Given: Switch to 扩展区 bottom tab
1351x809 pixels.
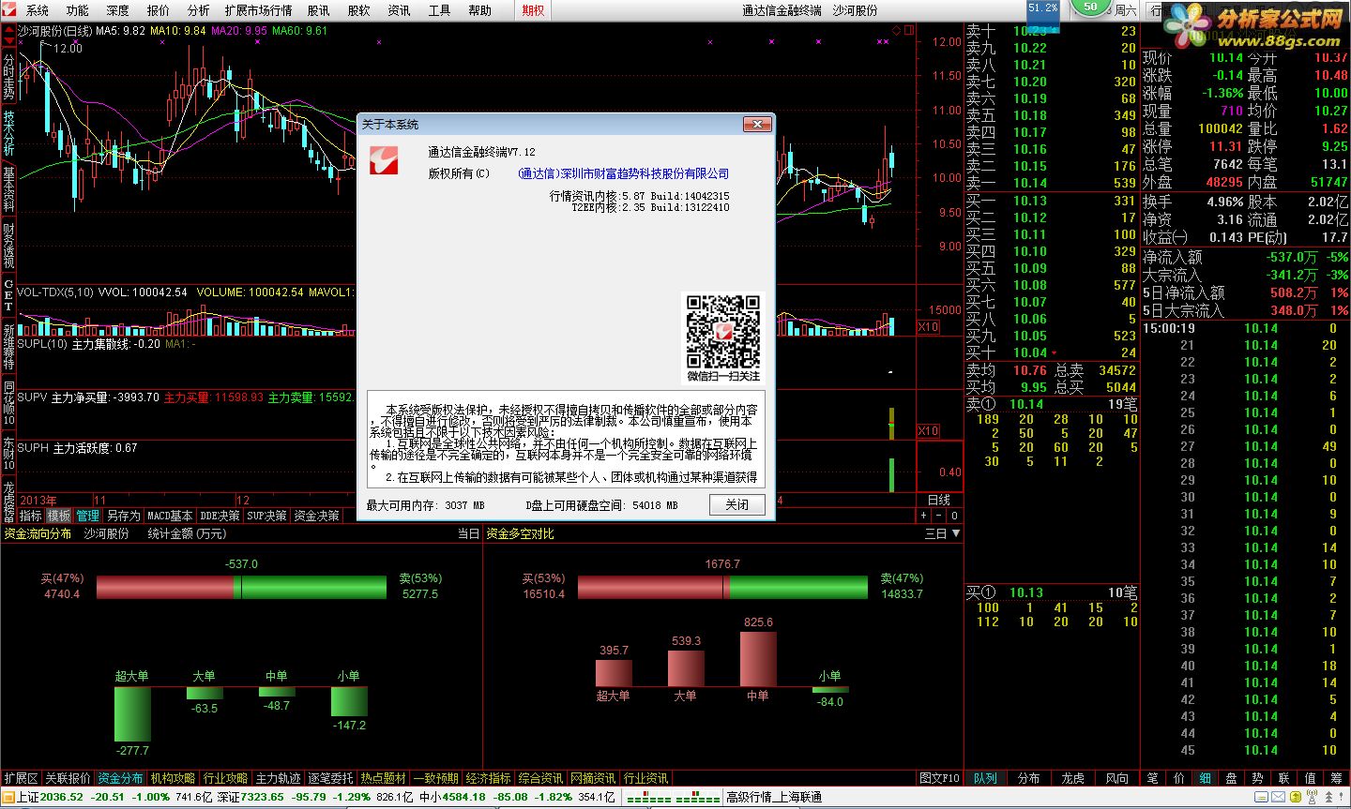Looking at the screenshot, I should pos(21,778).
